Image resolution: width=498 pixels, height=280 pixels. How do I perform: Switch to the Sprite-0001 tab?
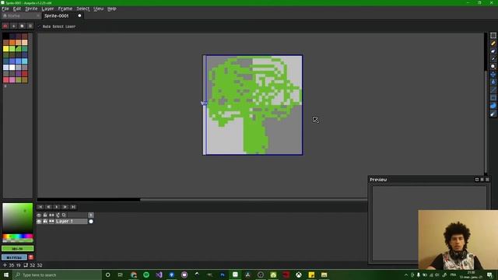(x=63, y=16)
